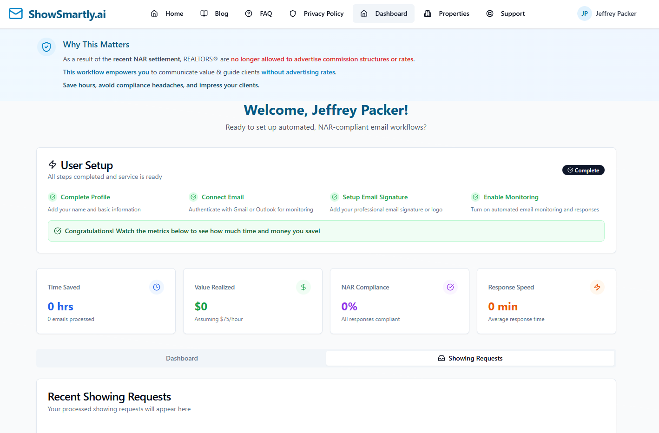Click 'Assuming $75/hour' text

218,319
